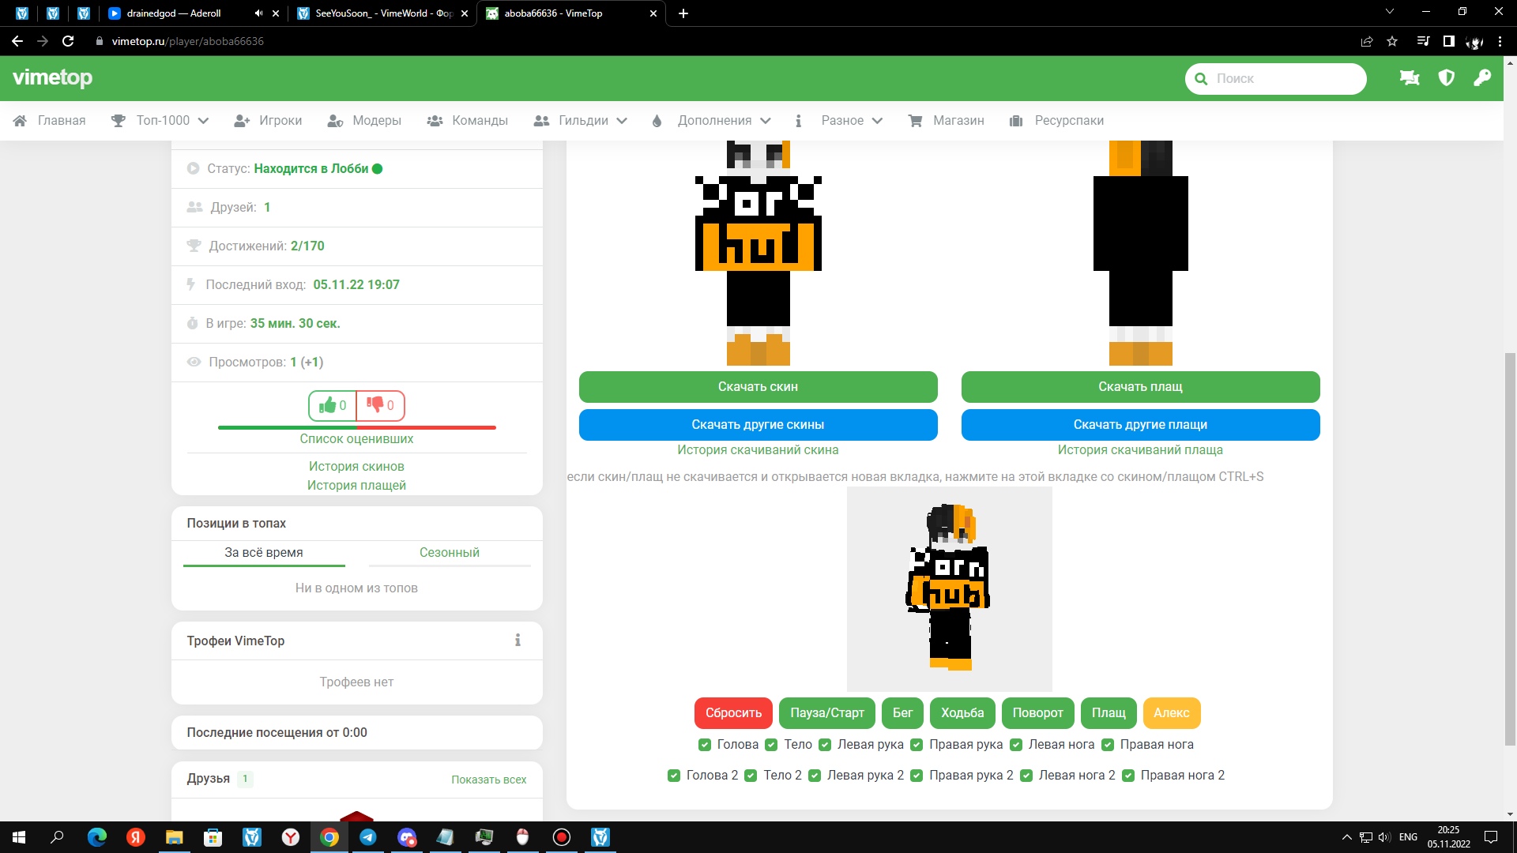Open Telegram from the taskbar
The width and height of the screenshot is (1517, 853).
368,837
